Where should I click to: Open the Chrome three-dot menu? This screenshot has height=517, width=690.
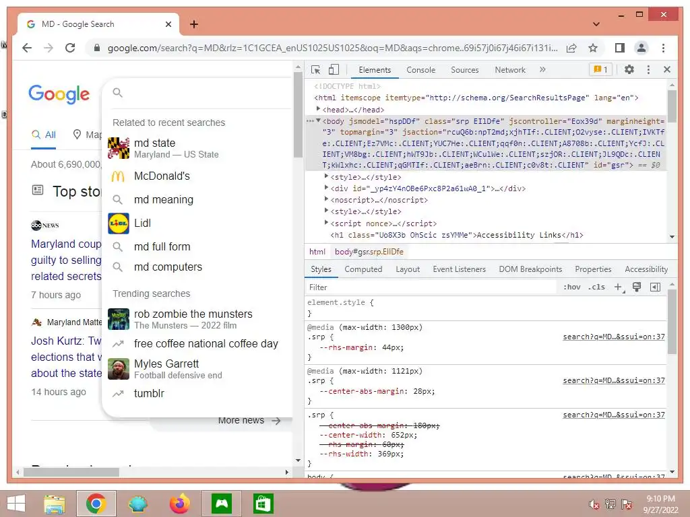[x=663, y=48]
